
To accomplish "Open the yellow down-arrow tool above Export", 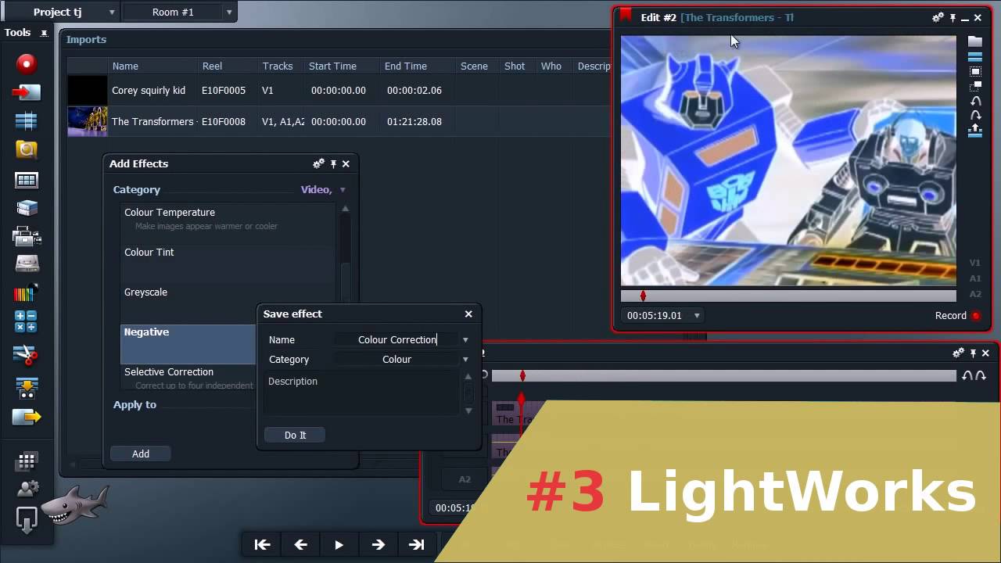I will [x=27, y=387].
